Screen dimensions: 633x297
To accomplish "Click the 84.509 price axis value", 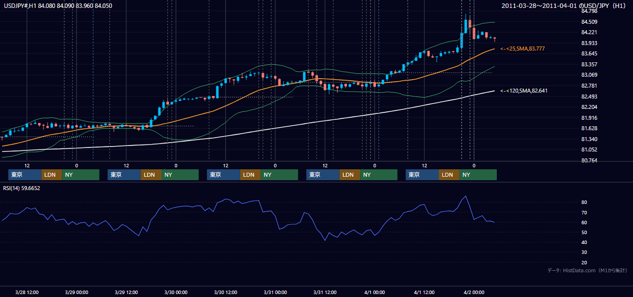I will point(589,22).
